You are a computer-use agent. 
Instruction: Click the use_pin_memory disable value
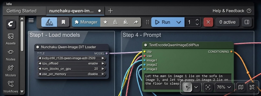(93, 74)
